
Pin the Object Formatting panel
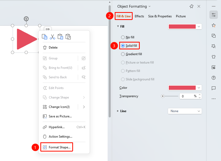click(x=191, y=6)
